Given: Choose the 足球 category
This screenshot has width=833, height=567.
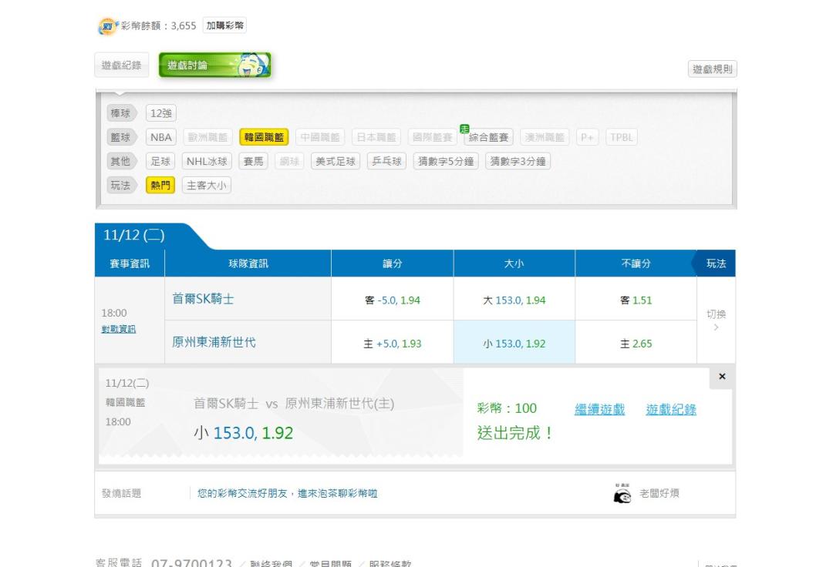Looking at the screenshot, I should (161, 161).
